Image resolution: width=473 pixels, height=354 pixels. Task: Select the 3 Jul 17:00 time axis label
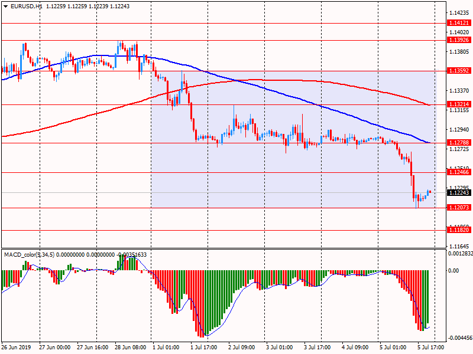pyautogui.click(x=317, y=348)
